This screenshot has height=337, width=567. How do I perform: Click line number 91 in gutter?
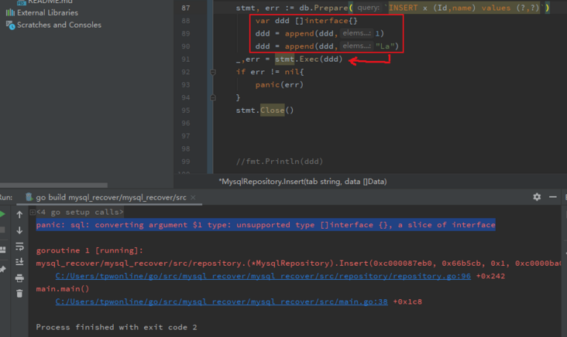185,60
